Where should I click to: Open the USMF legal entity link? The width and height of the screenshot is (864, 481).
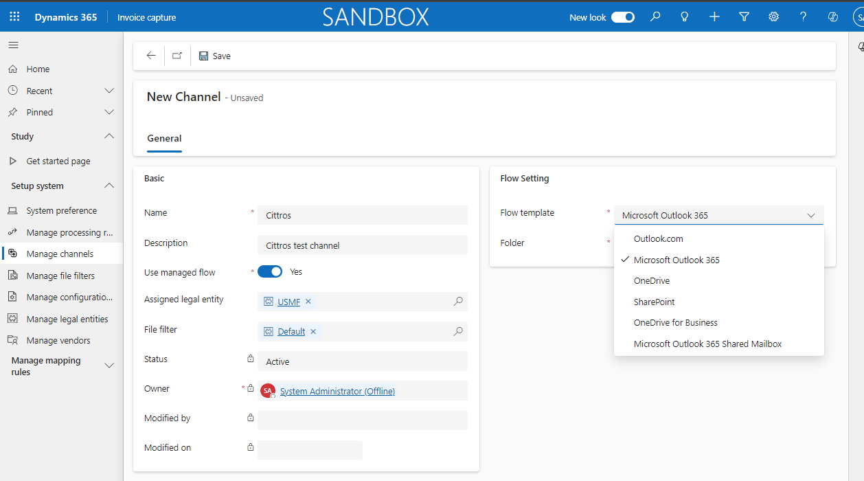click(288, 302)
